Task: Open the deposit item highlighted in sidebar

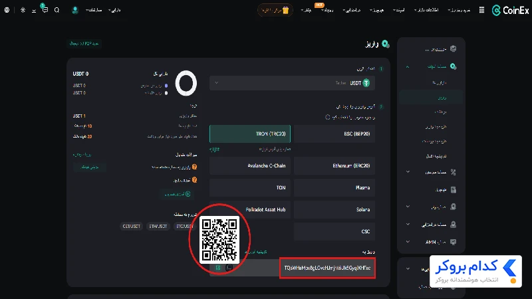Action: click(431, 98)
